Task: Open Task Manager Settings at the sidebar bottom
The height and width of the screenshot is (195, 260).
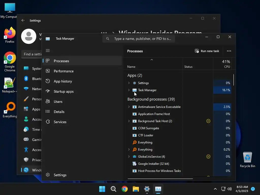Action: [83, 175]
